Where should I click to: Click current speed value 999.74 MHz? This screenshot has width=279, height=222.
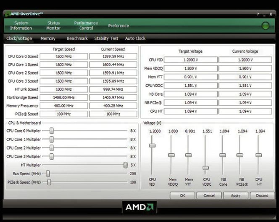coord(113,89)
